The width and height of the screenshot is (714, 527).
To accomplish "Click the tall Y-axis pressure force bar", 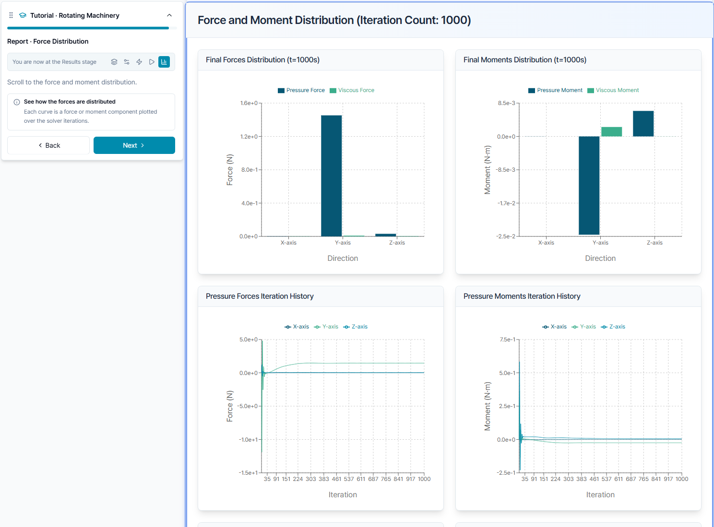I will click(332, 176).
